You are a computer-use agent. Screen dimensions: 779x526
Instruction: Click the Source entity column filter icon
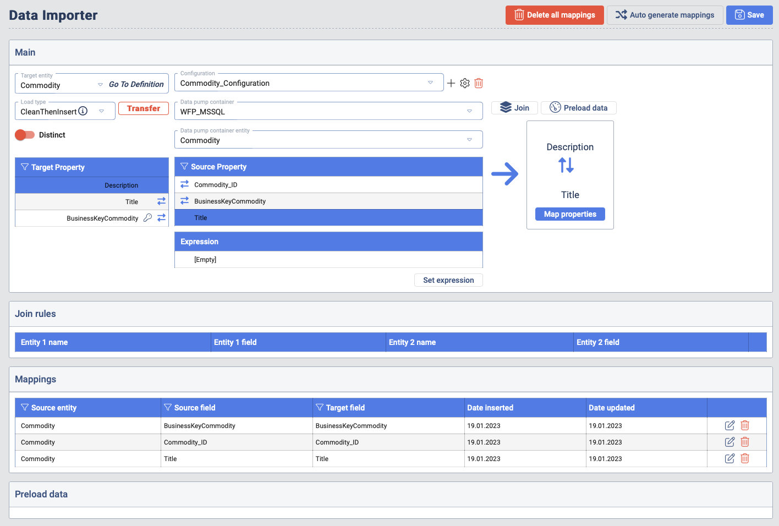(x=25, y=407)
